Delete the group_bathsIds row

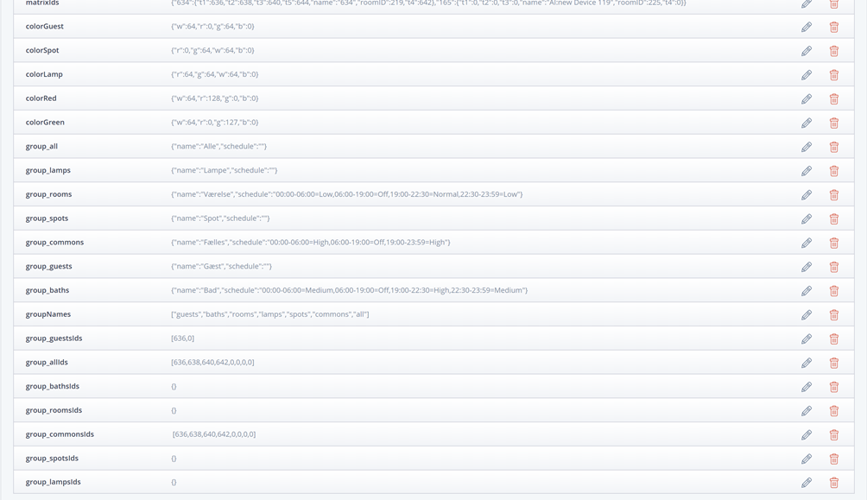click(833, 387)
